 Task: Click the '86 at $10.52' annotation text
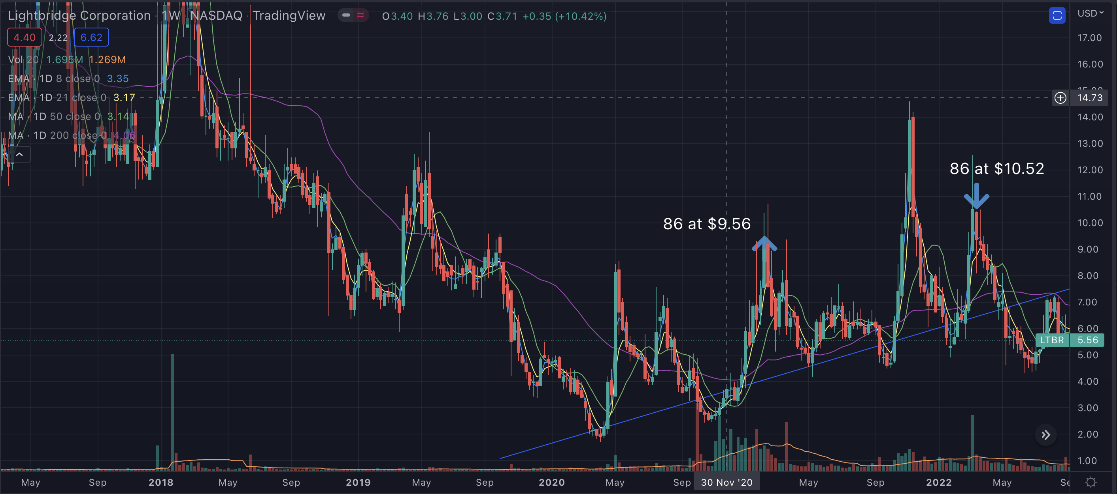997,169
